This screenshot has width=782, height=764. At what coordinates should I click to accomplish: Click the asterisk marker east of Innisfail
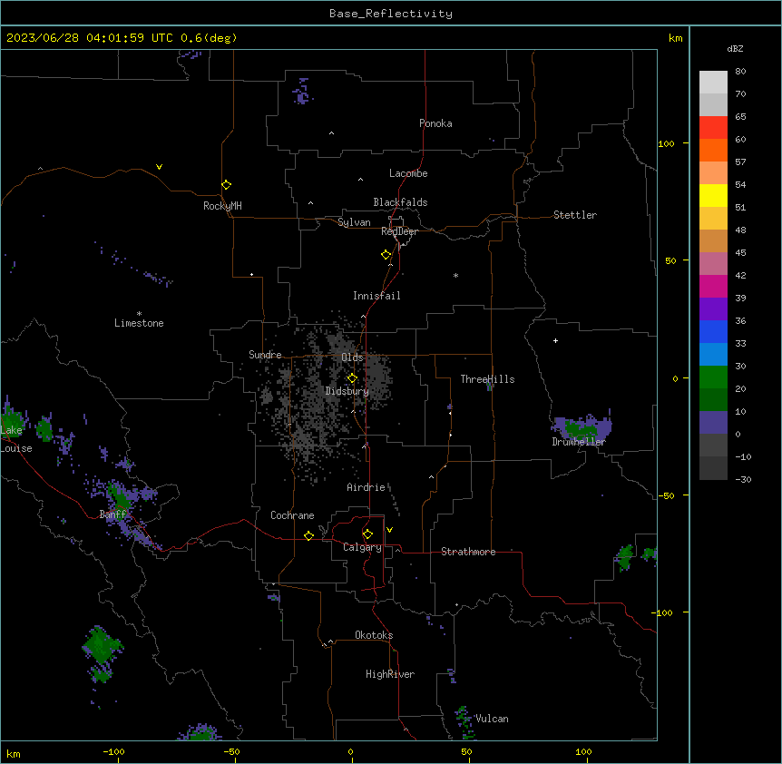[455, 276]
